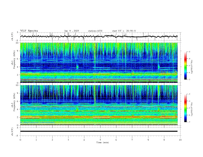Click the ch.1 spectrogram colorbar
The height and width of the screenshot is (157, 203).
pos(185,66)
